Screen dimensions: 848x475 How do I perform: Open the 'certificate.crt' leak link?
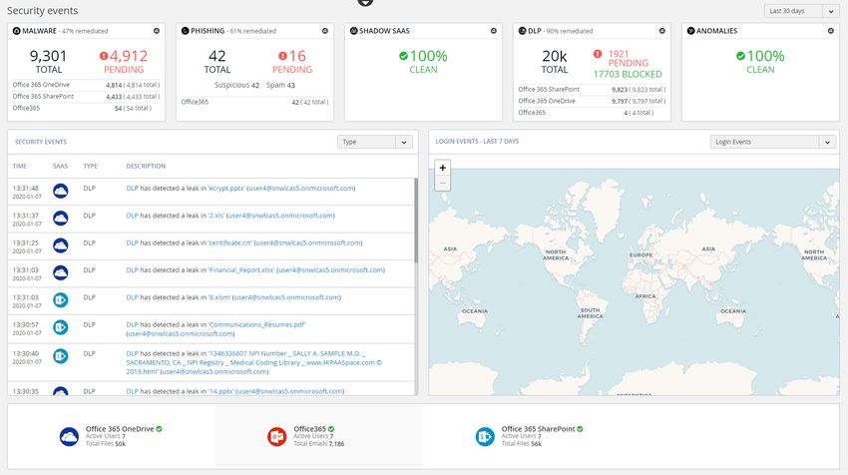tap(229, 242)
